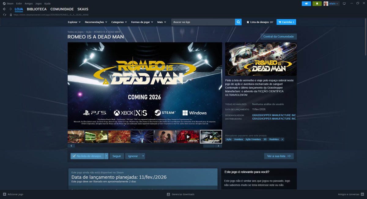The width and height of the screenshot is (367, 199).
Task: Select the green-tinted second screenshot thumbnail
Action: [x=96, y=137]
